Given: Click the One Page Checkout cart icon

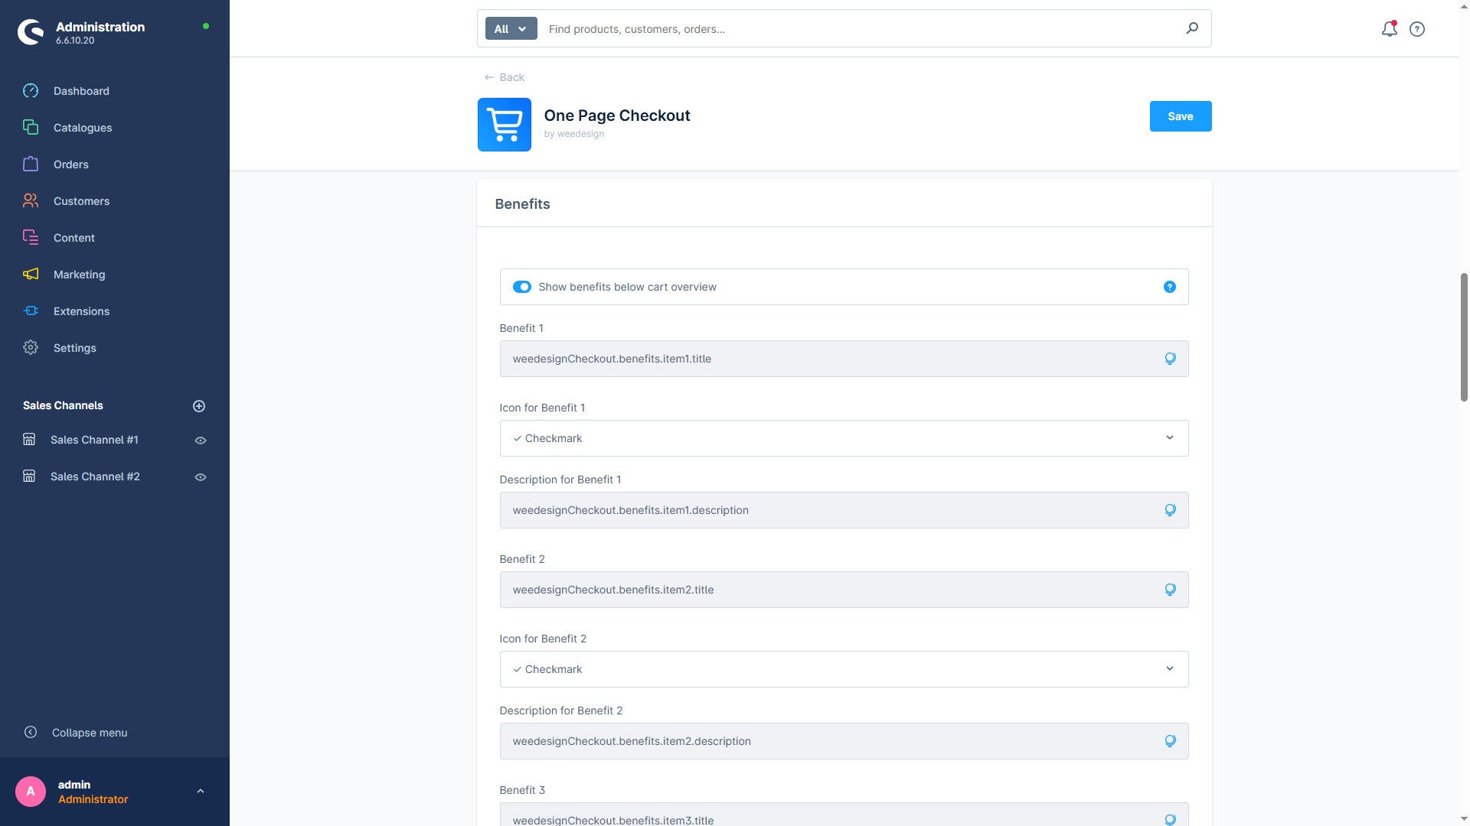Looking at the screenshot, I should [505, 125].
